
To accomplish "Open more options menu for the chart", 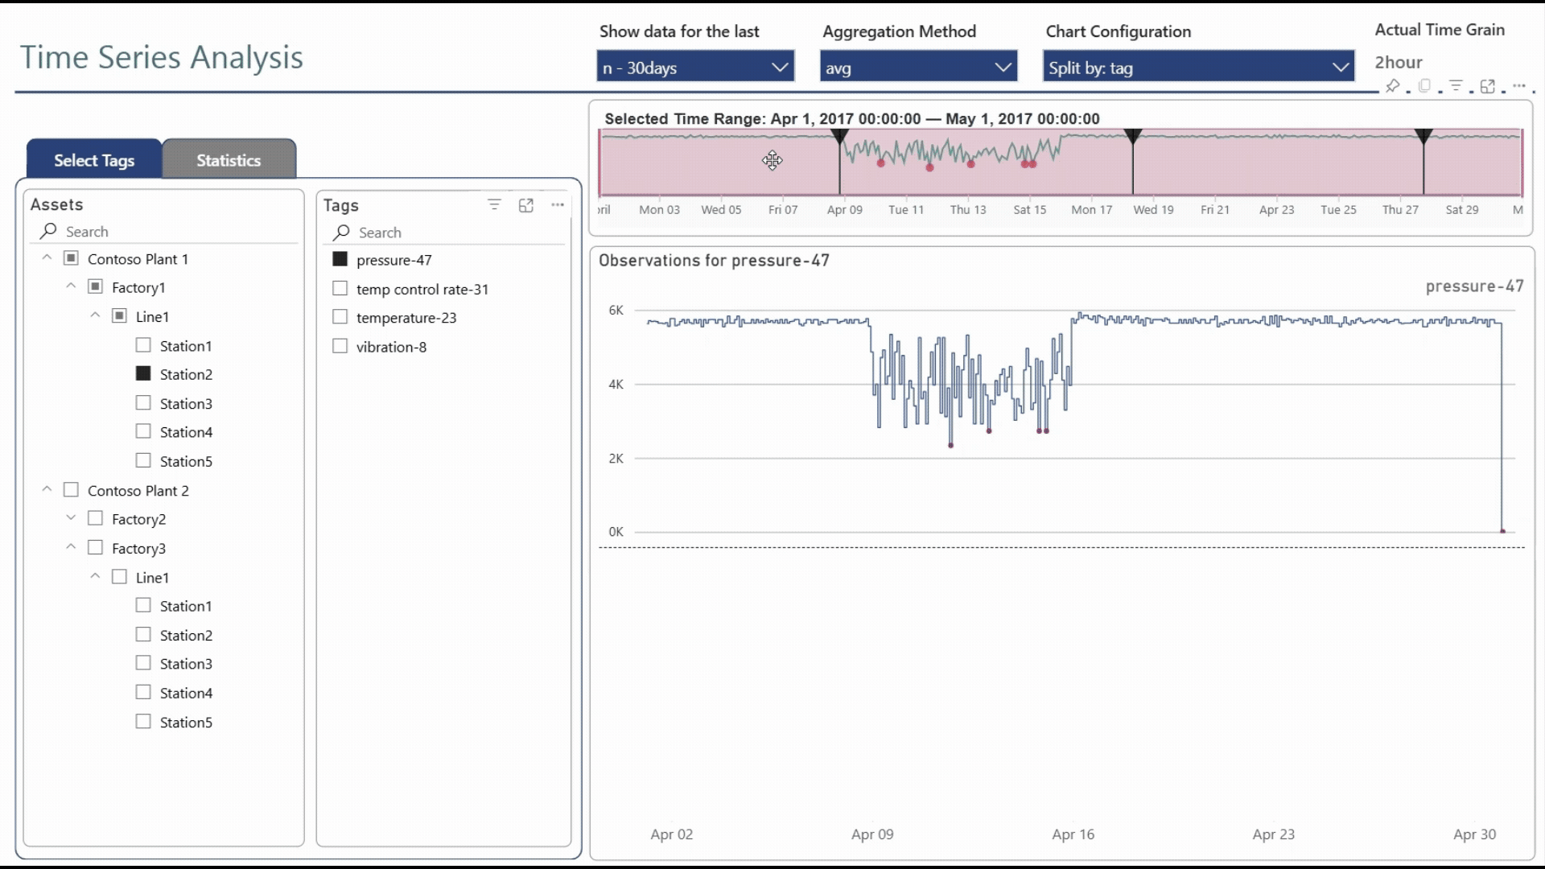I will pos(1521,86).
